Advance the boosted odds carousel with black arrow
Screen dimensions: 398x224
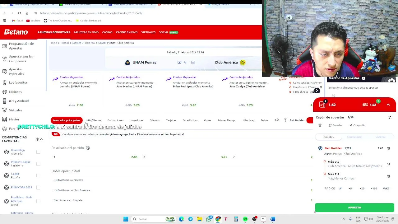[317, 91]
